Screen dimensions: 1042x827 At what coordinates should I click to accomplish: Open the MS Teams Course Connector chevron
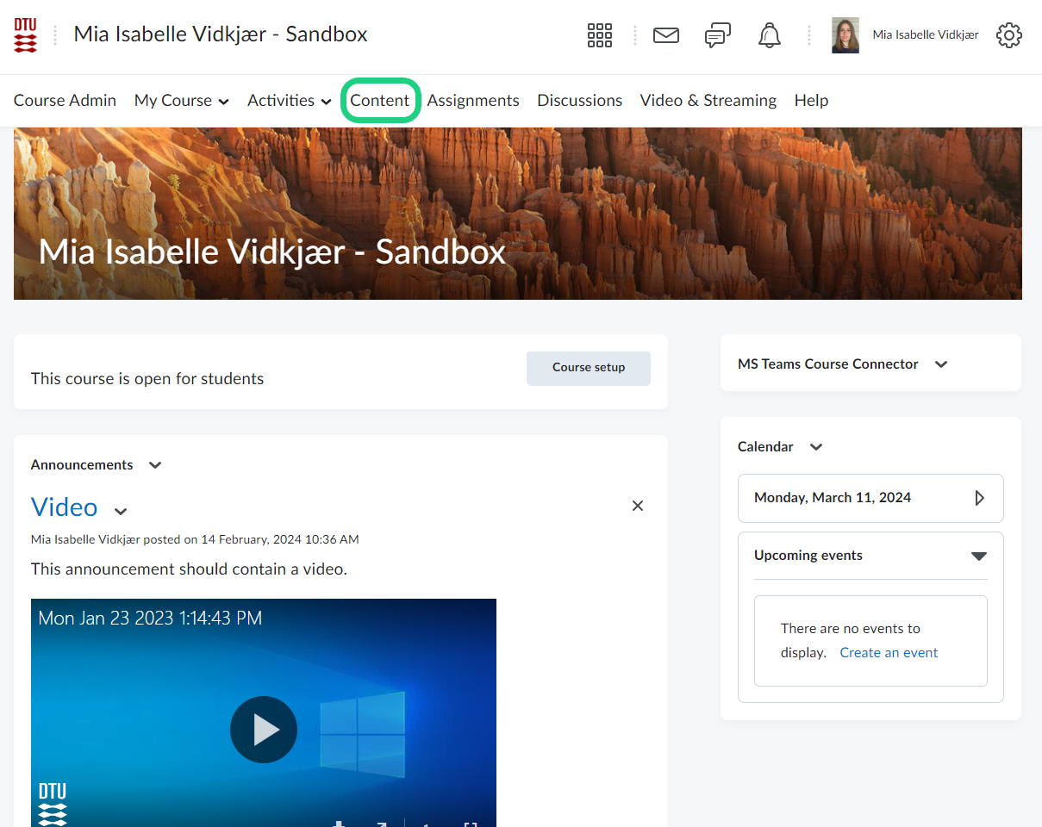(941, 364)
